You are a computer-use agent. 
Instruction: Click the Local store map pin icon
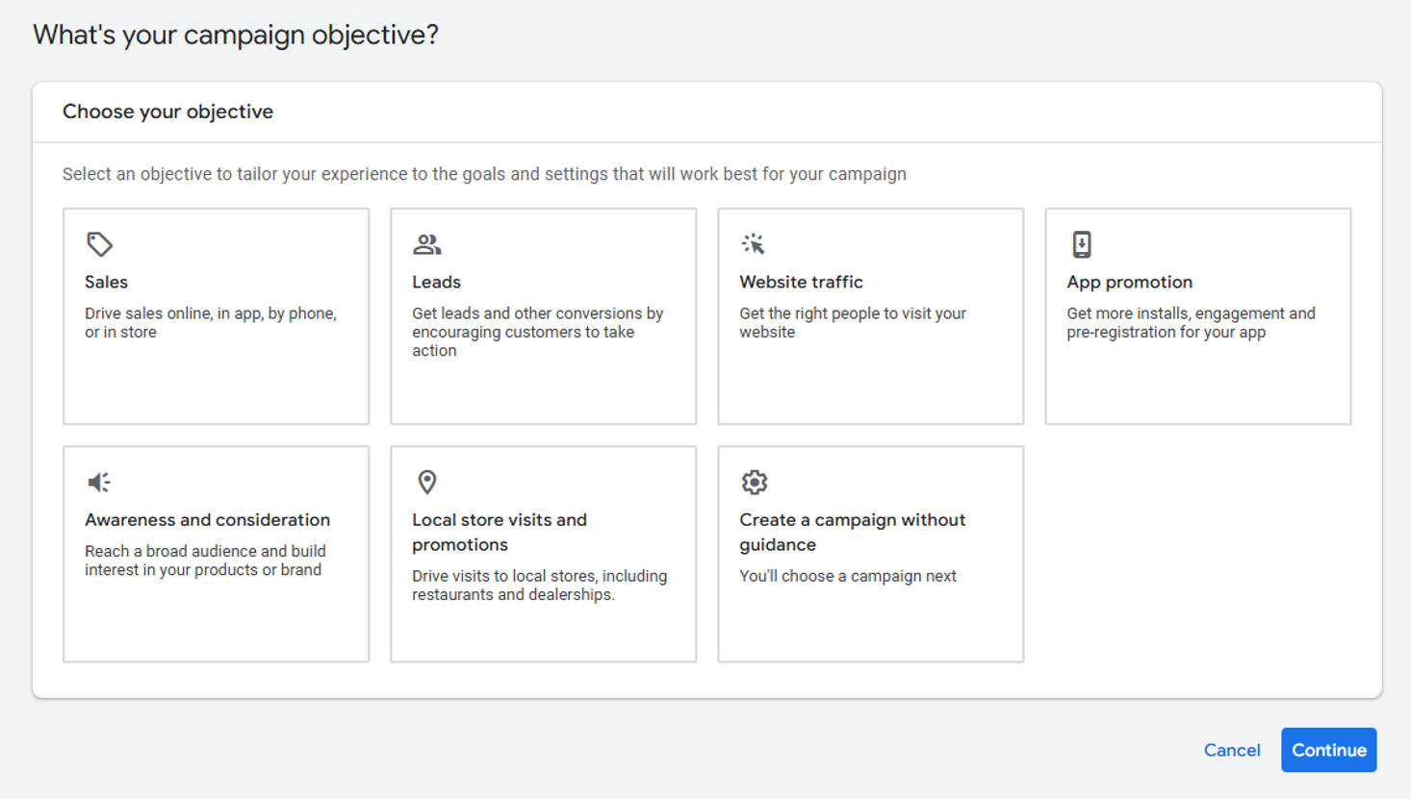[427, 482]
